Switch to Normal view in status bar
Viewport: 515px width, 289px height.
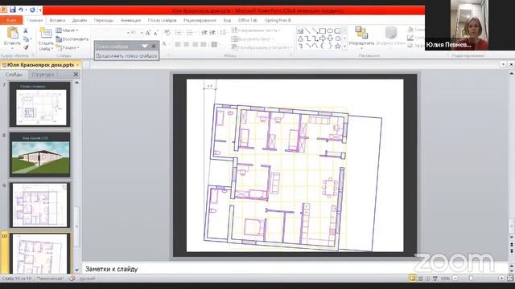pos(412,279)
